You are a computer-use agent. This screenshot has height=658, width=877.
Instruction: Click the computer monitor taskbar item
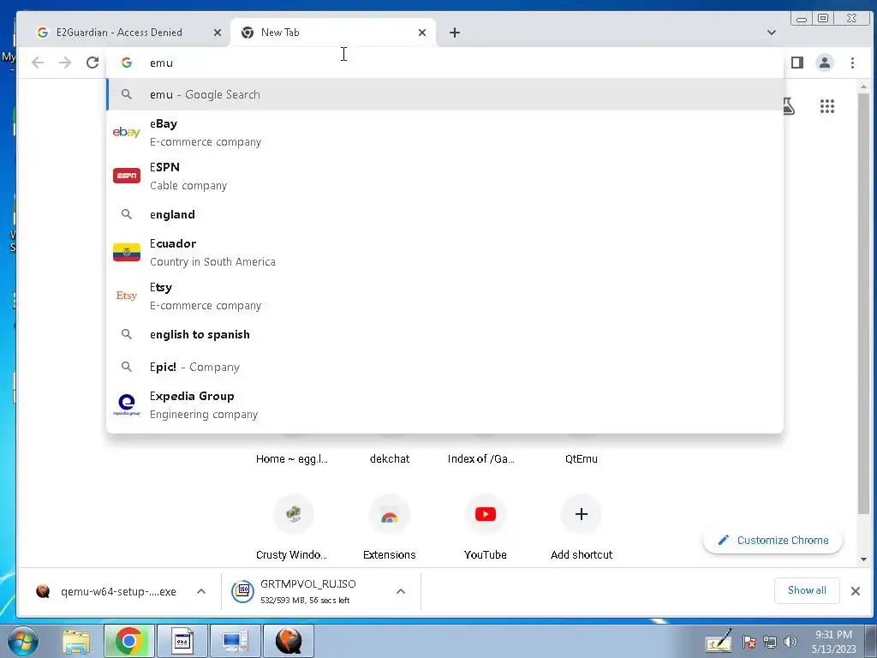click(x=235, y=641)
